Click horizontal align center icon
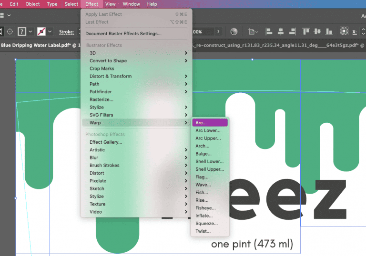The width and height of the screenshot is (366, 256). click(281, 32)
